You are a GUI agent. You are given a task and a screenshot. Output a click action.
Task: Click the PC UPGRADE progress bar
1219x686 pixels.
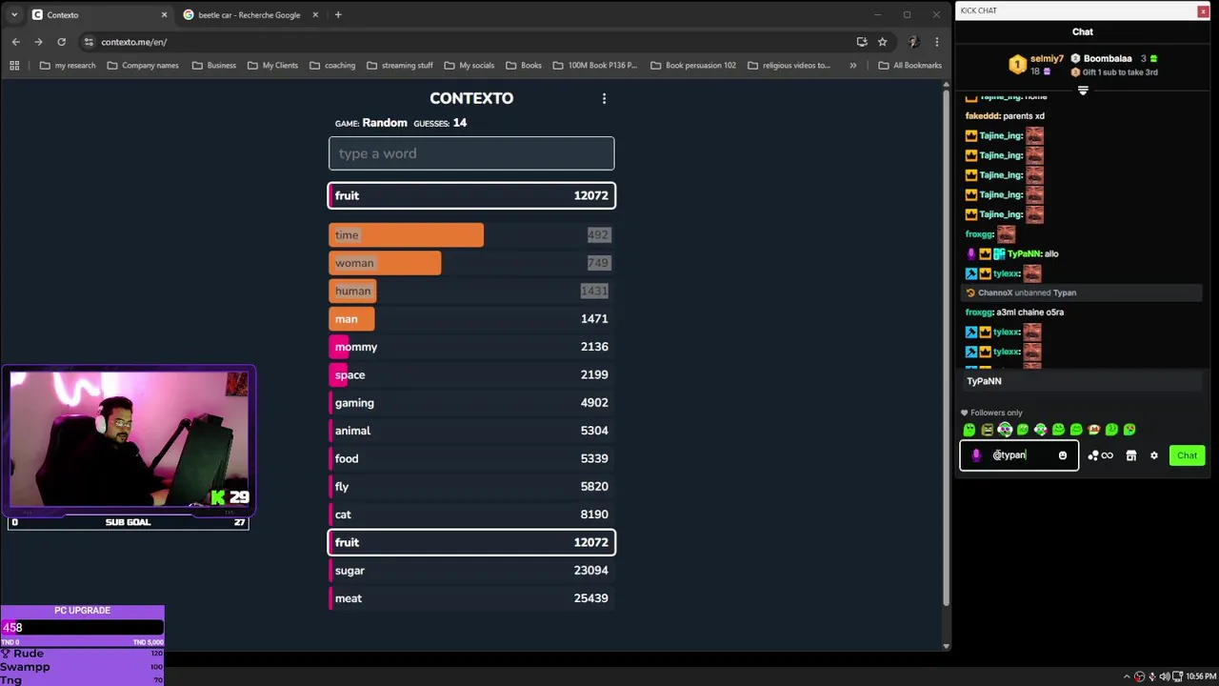(x=82, y=627)
